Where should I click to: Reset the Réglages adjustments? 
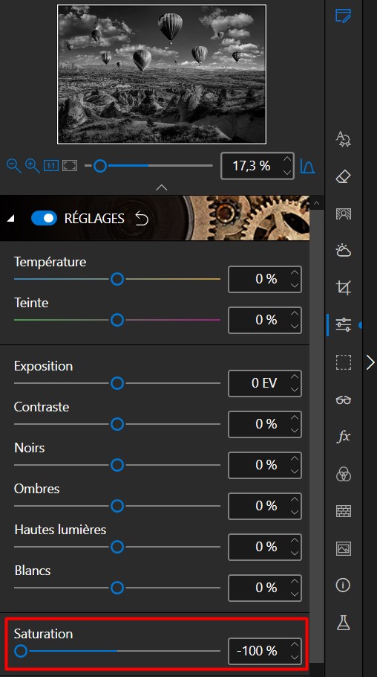(142, 219)
